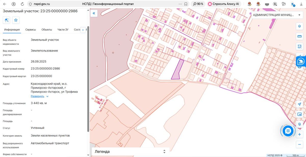
Task: Go back to the previous page
Action: pyautogui.click(x=5, y=4)
